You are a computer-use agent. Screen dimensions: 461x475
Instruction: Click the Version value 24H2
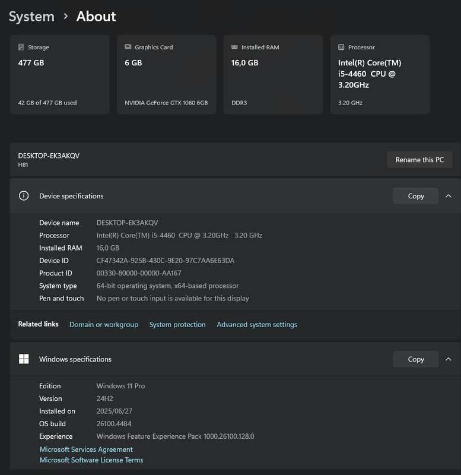click(x=104, y=398)
